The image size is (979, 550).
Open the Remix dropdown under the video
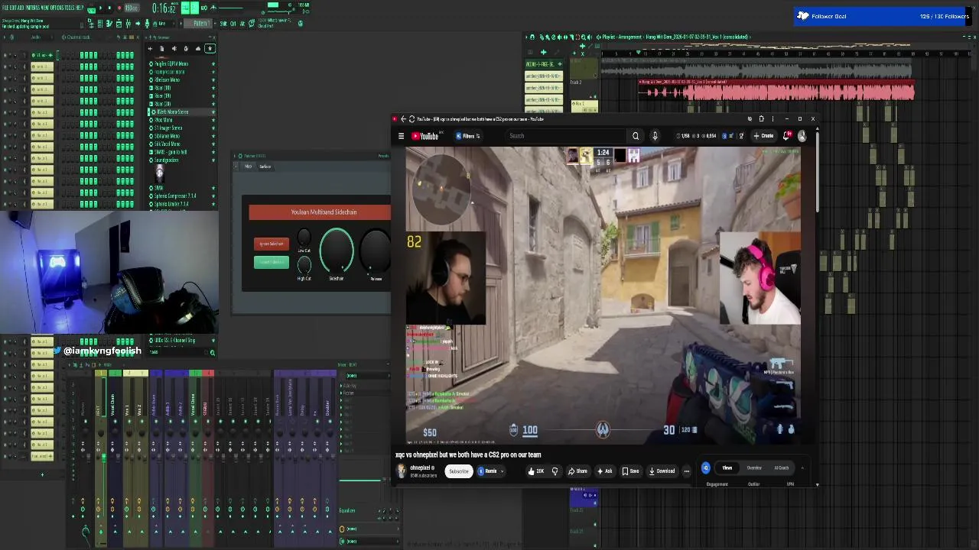(490, 471)
